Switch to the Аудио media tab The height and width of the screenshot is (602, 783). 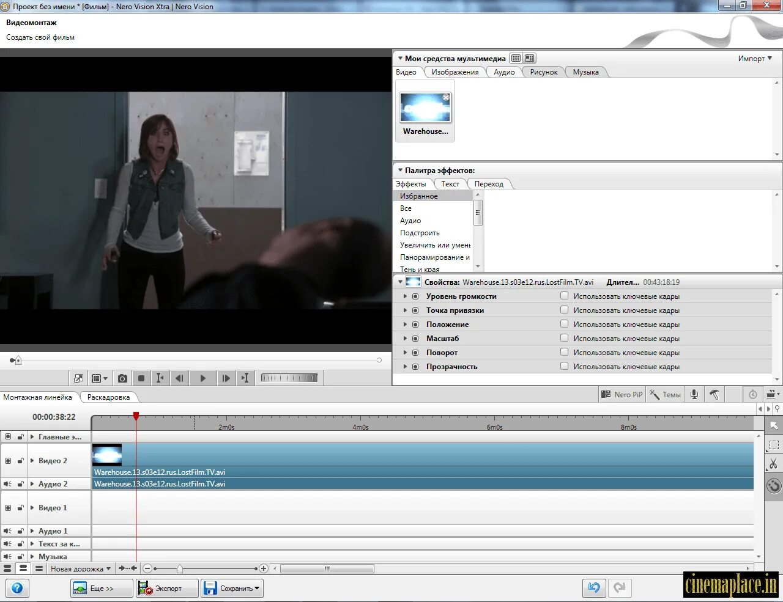click(504, 72)
